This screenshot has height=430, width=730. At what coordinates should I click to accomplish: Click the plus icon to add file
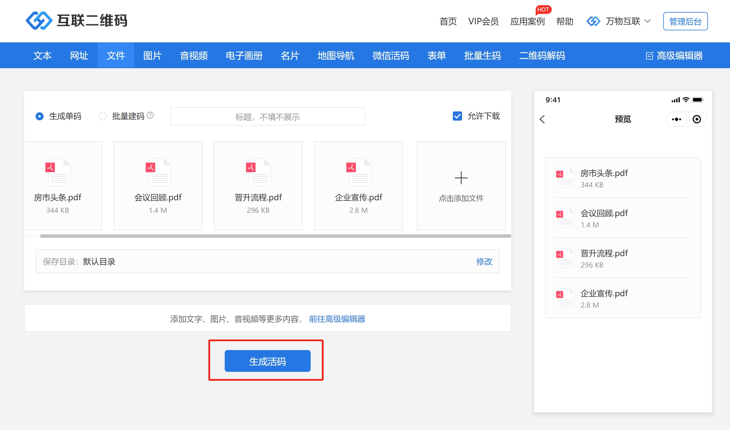[x=461, y=178]
